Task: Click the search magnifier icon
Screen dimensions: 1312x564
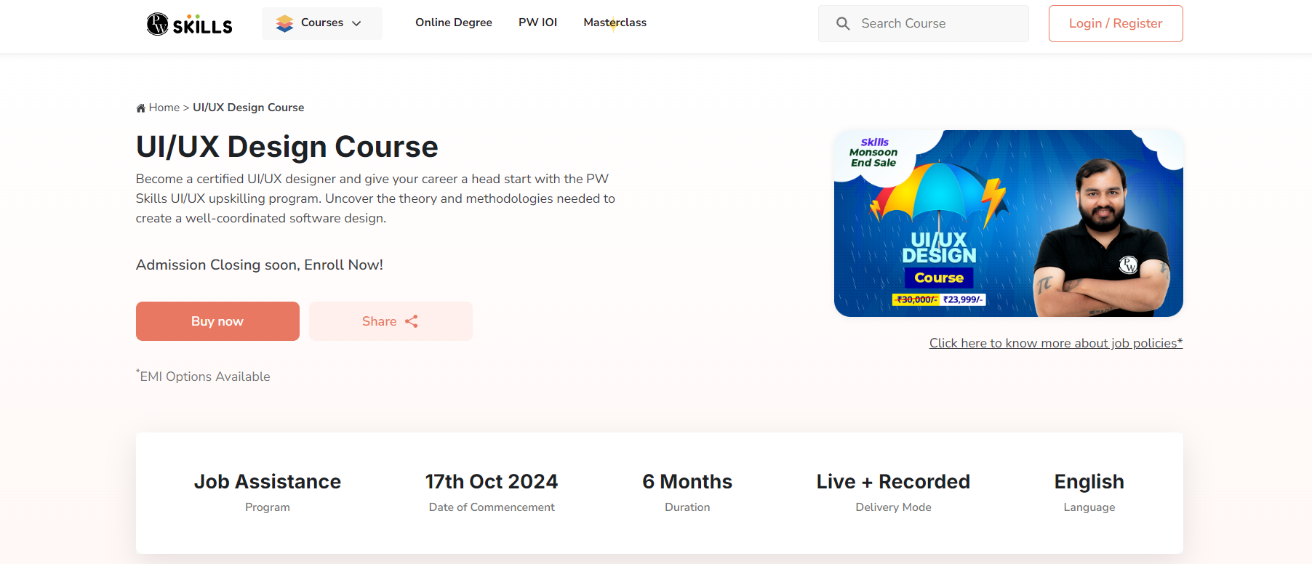Action: [x=843, y=23]
